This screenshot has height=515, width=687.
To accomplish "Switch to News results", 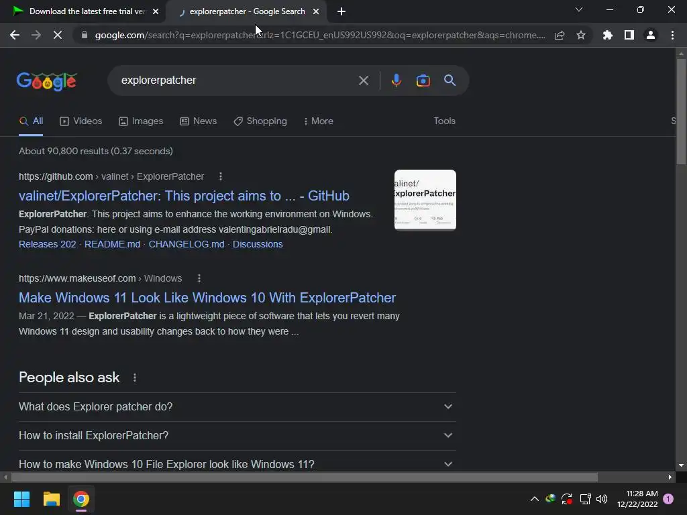I will [x=199, y=121].
